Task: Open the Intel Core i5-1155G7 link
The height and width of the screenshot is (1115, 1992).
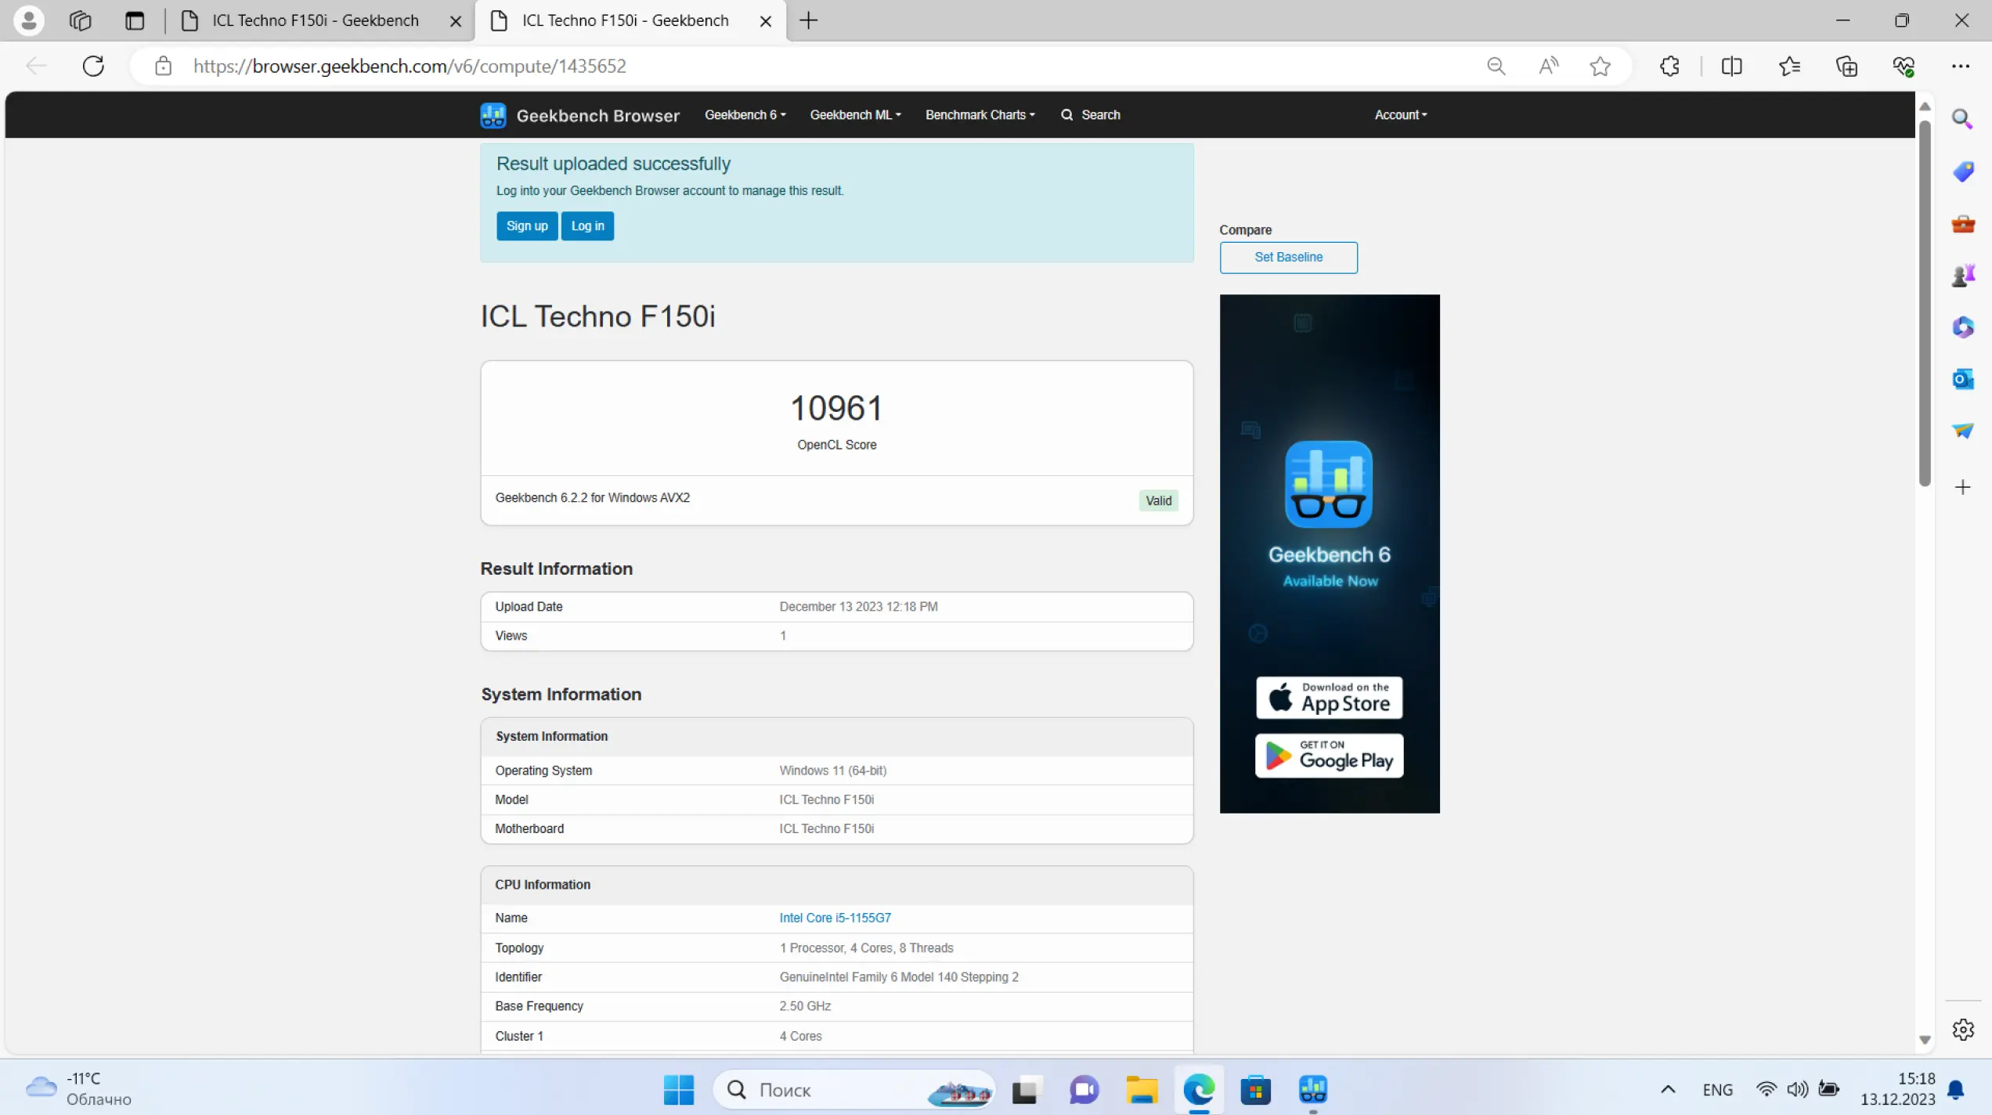Action: 835,918
